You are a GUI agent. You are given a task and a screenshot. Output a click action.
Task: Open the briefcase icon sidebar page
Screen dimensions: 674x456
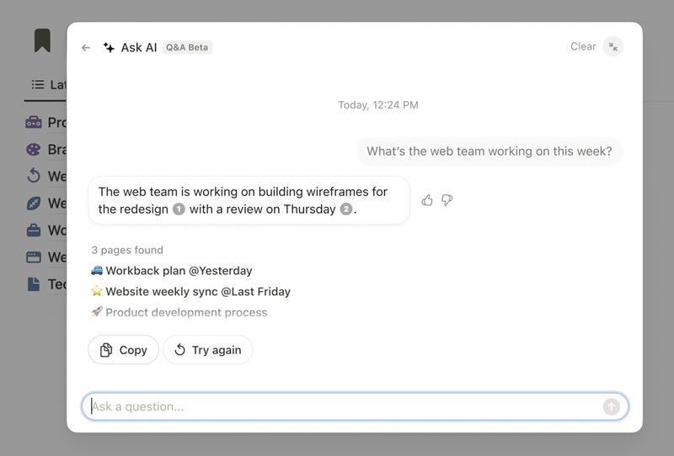pos(34,231)
